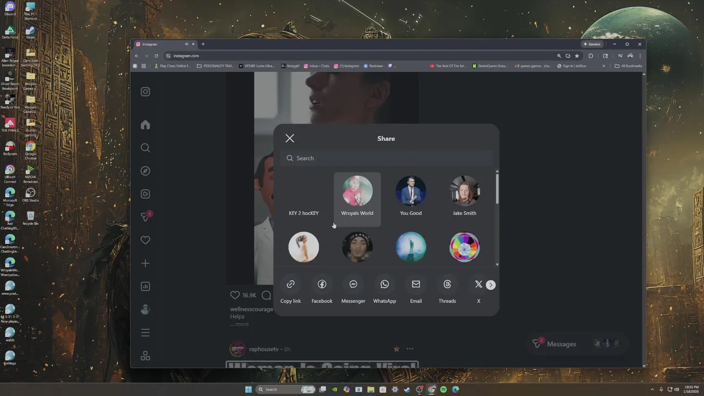
Task: Open the Recycle Bin on desktop
Action: [x=30, y=218]
